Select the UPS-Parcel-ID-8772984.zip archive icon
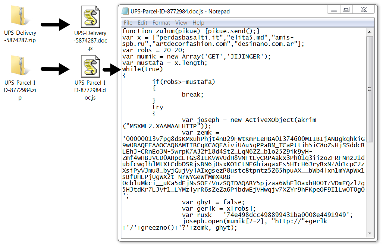 tap(20, 65)
